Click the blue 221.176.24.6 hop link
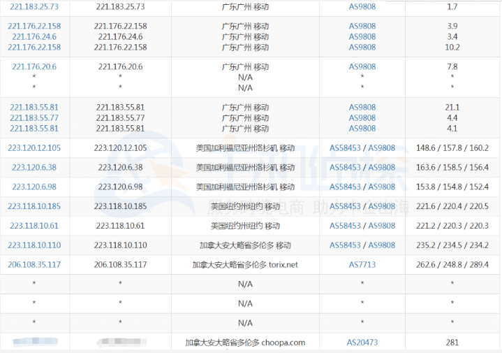This screenshot has width=502, height=353. [34, 36]
